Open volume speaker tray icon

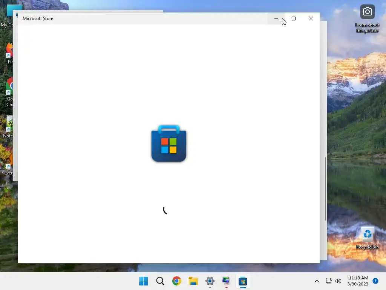coord(338,281)
